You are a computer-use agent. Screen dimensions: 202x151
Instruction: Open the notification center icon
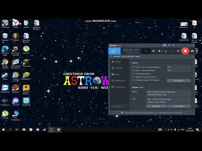click(197, 130)
